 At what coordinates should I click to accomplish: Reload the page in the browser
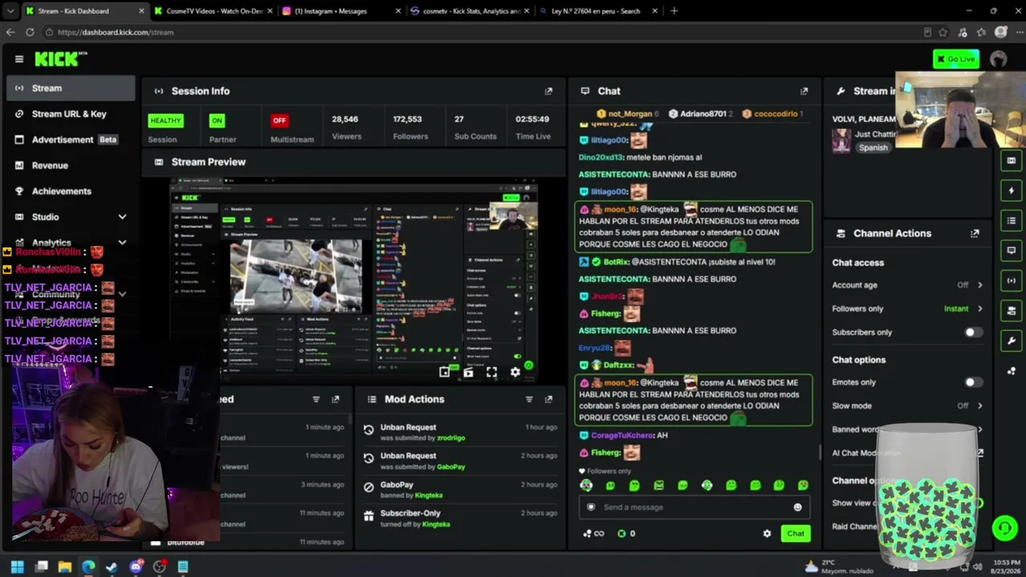pyautogui.click(x=30, y=32)
